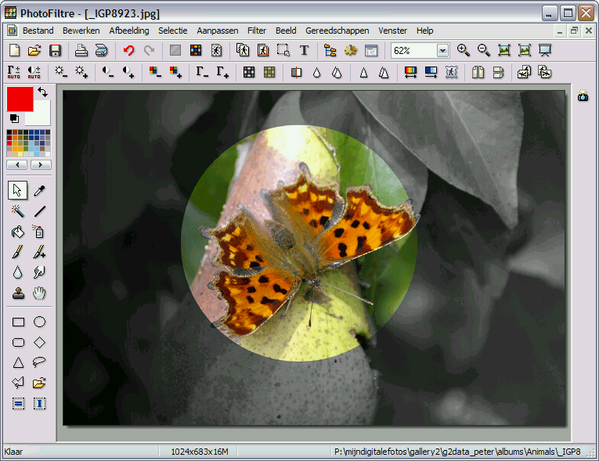599x461 pixels.
Task: Open the Bestand menu
Action: (x=38, y=31)
